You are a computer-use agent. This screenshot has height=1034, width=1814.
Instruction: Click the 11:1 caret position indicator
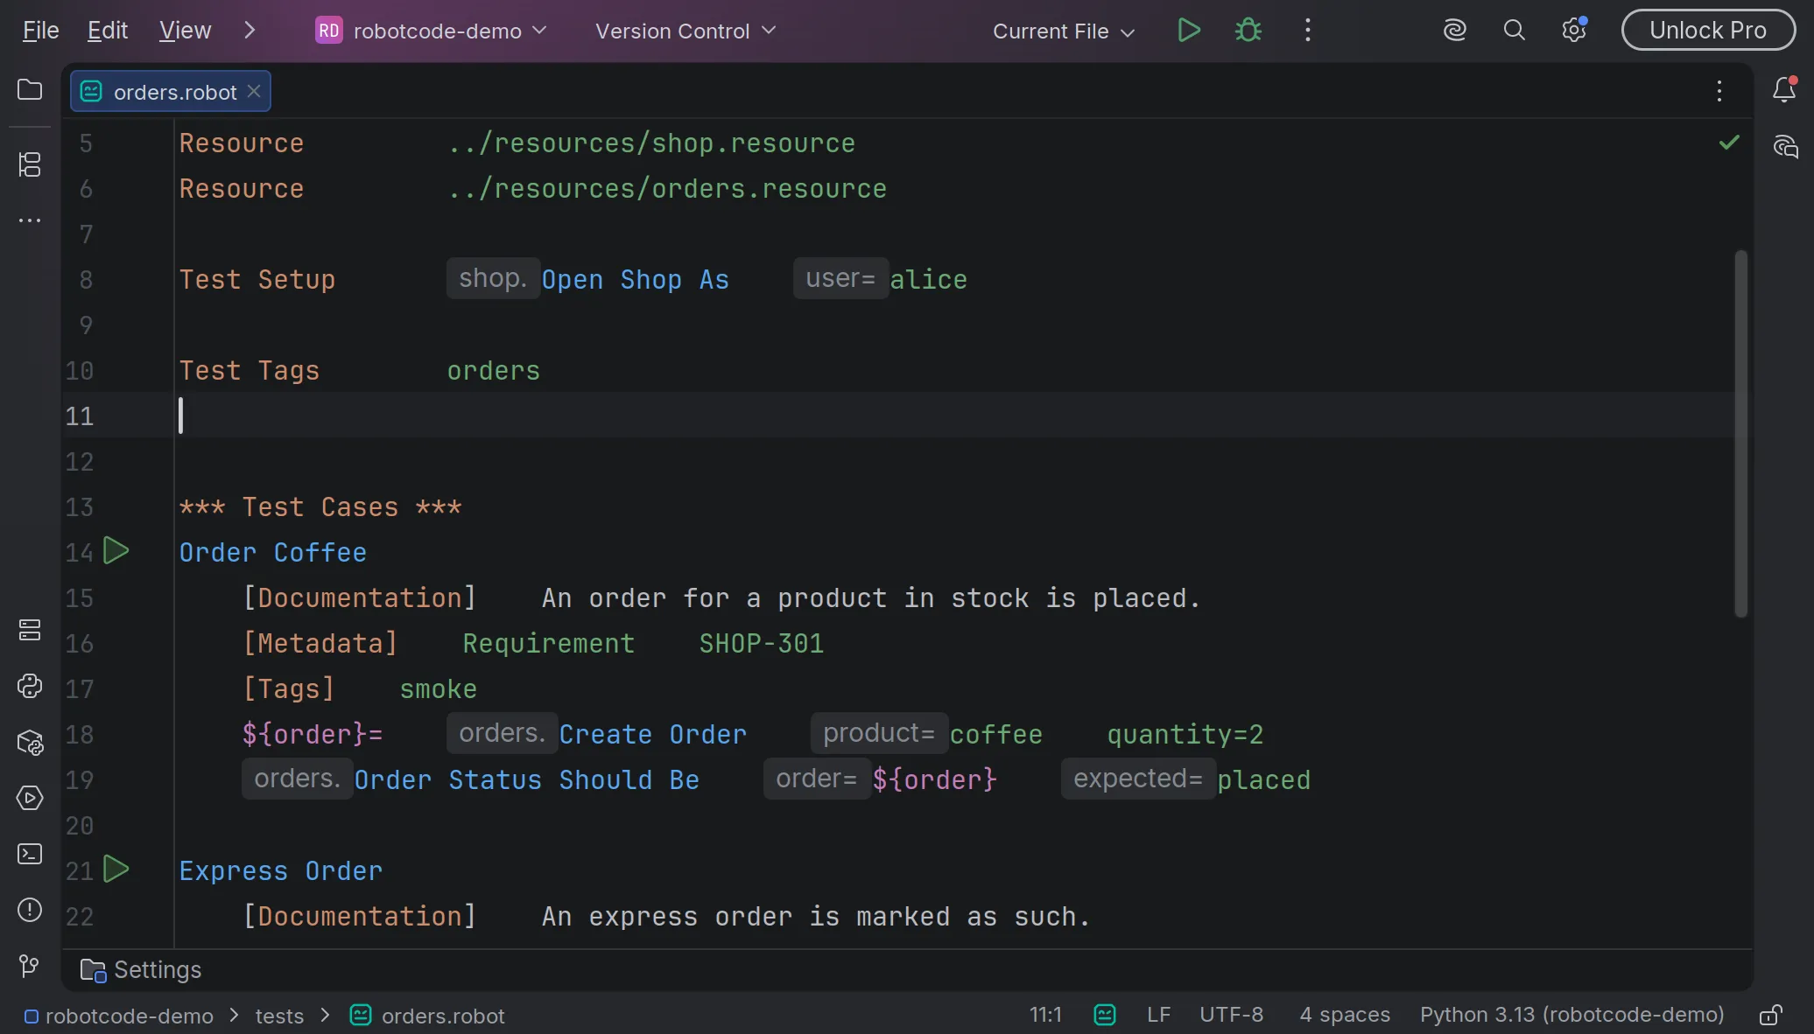pyautogui.click(x=1045, y=1015)
